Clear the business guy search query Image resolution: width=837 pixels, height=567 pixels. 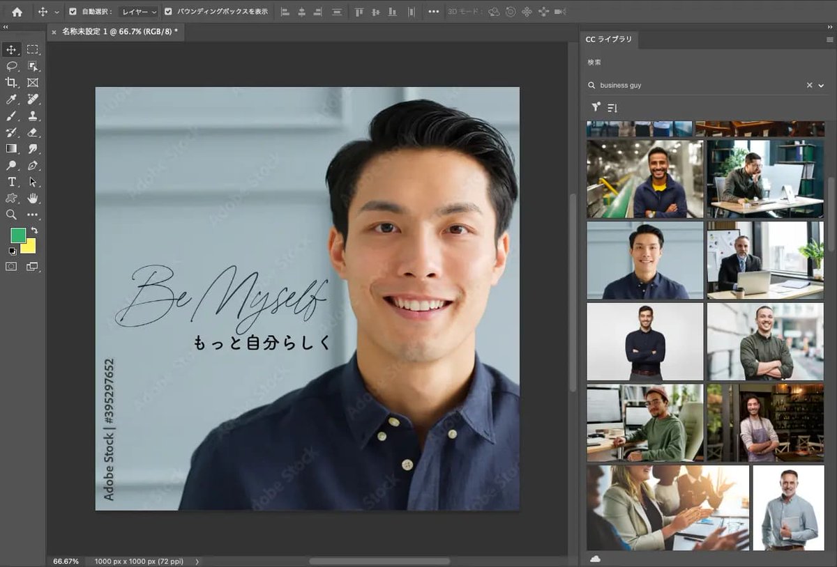point(808,85)
